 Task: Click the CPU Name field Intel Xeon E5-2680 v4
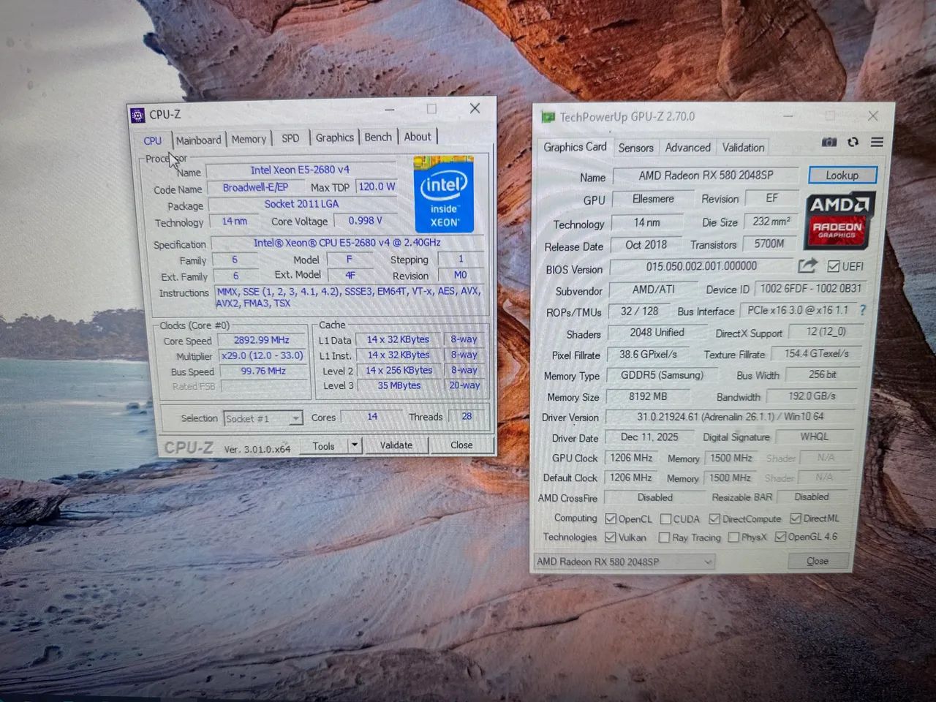pyautogui.click(x=301, y=170)
